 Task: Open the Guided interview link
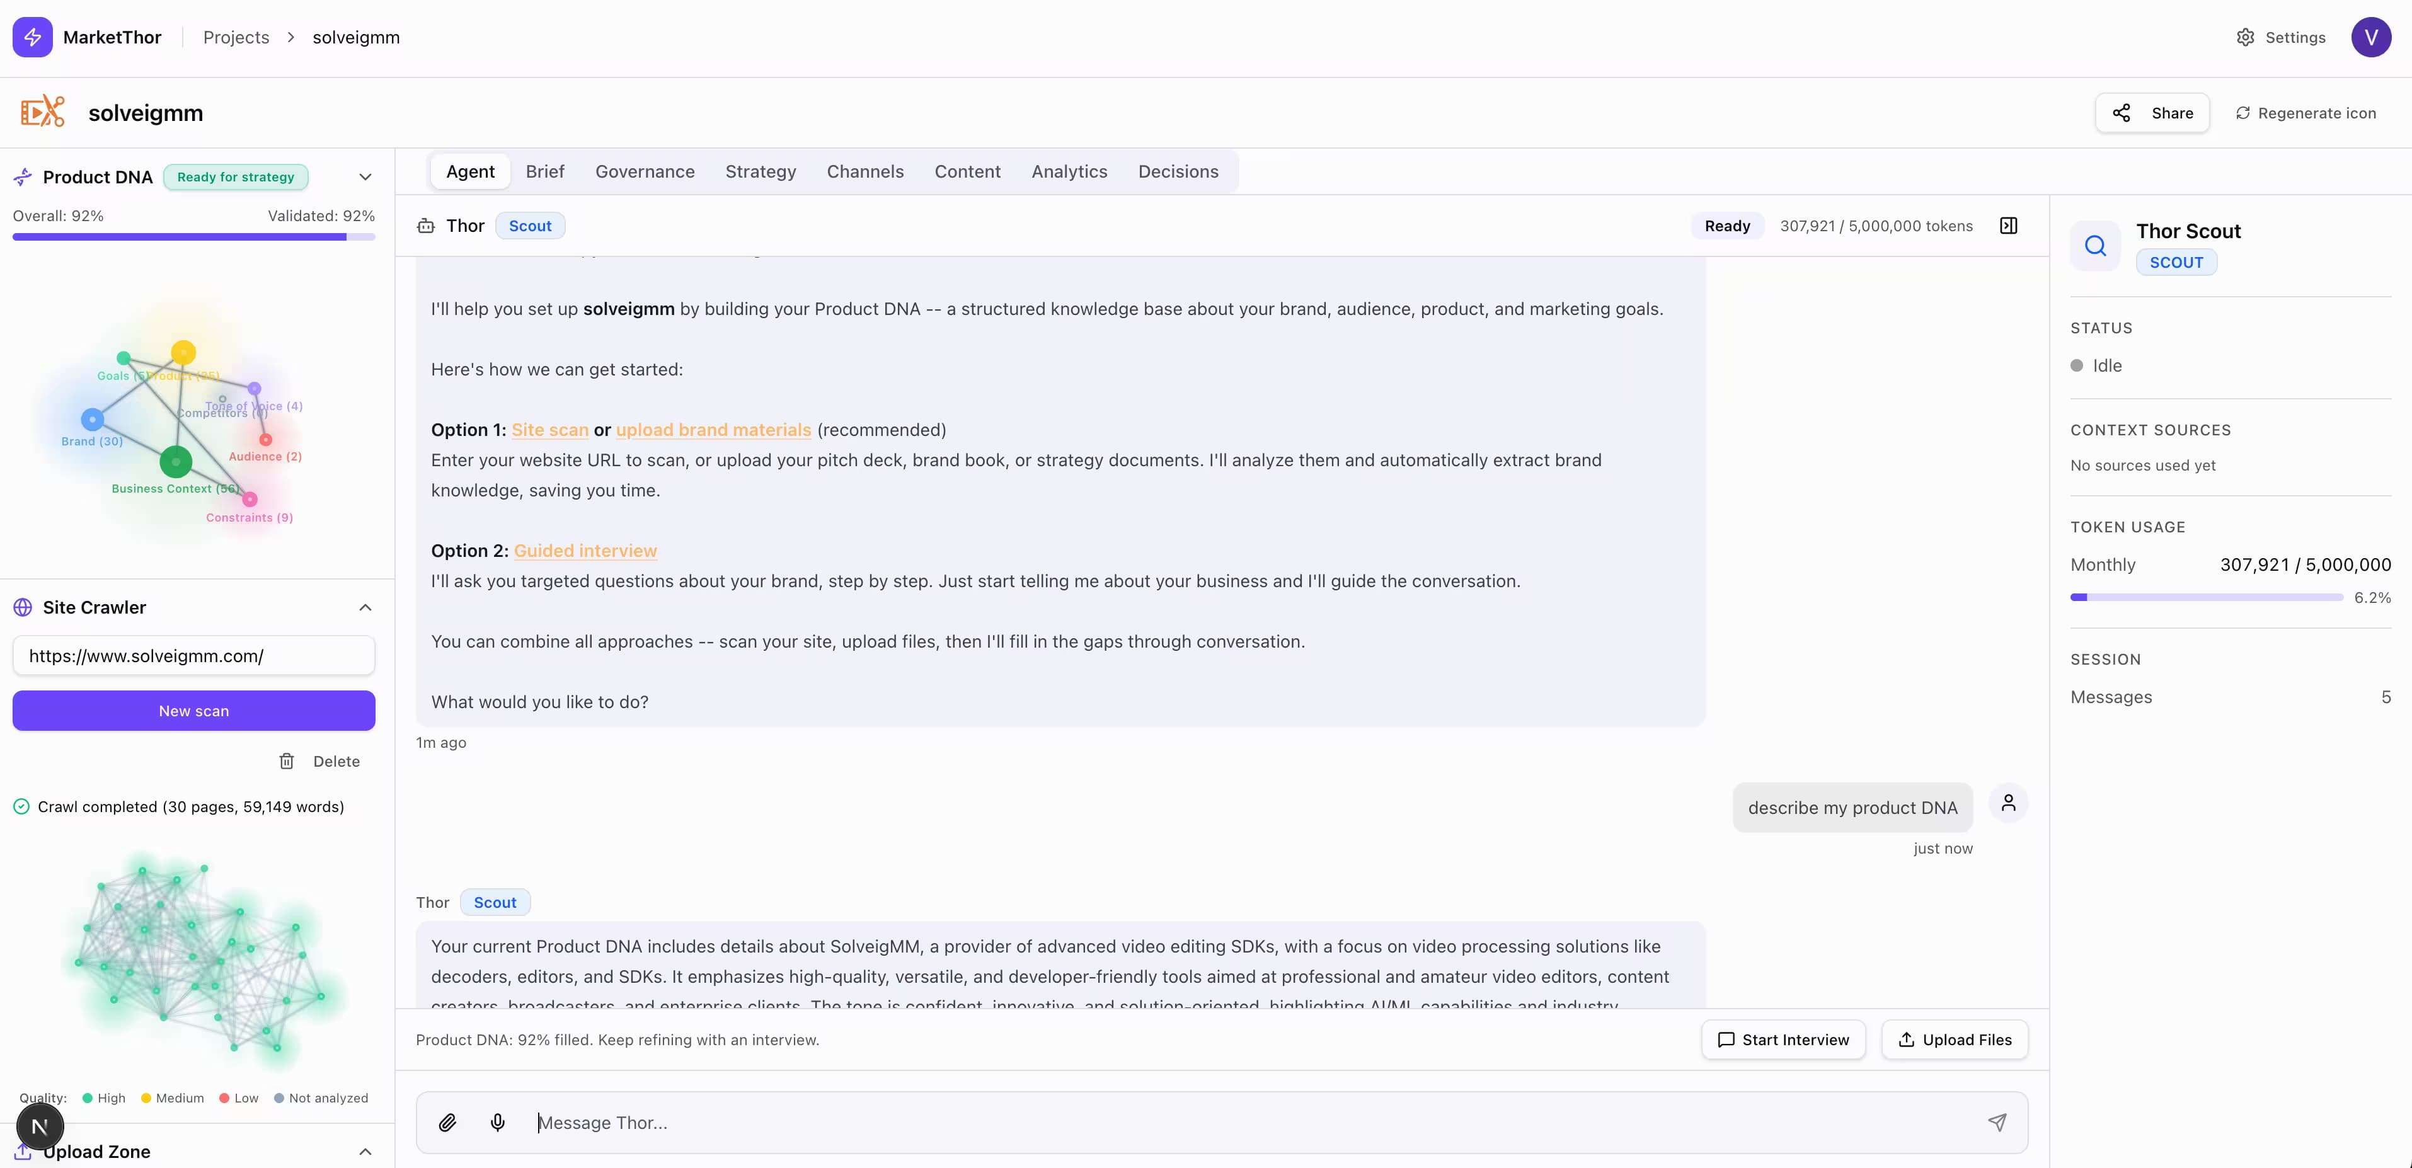[585, 551]
